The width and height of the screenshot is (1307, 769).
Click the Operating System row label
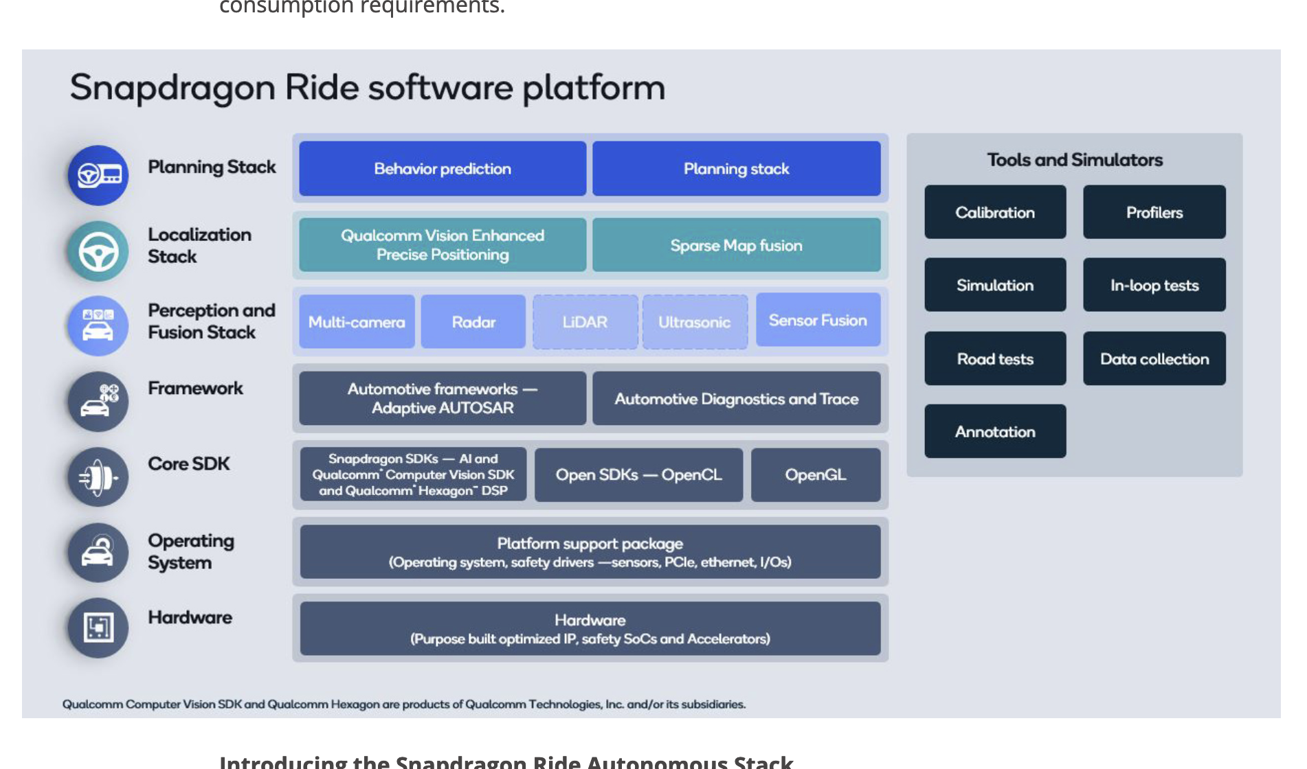(191, 551)
